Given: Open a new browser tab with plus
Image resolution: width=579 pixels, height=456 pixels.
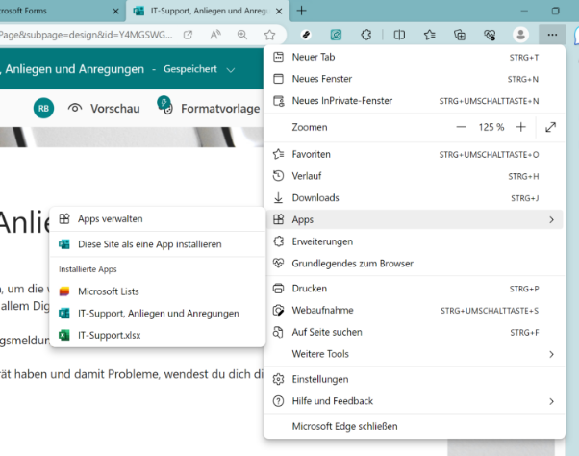Looking at the screenshot, I should [x=302, y=11].
